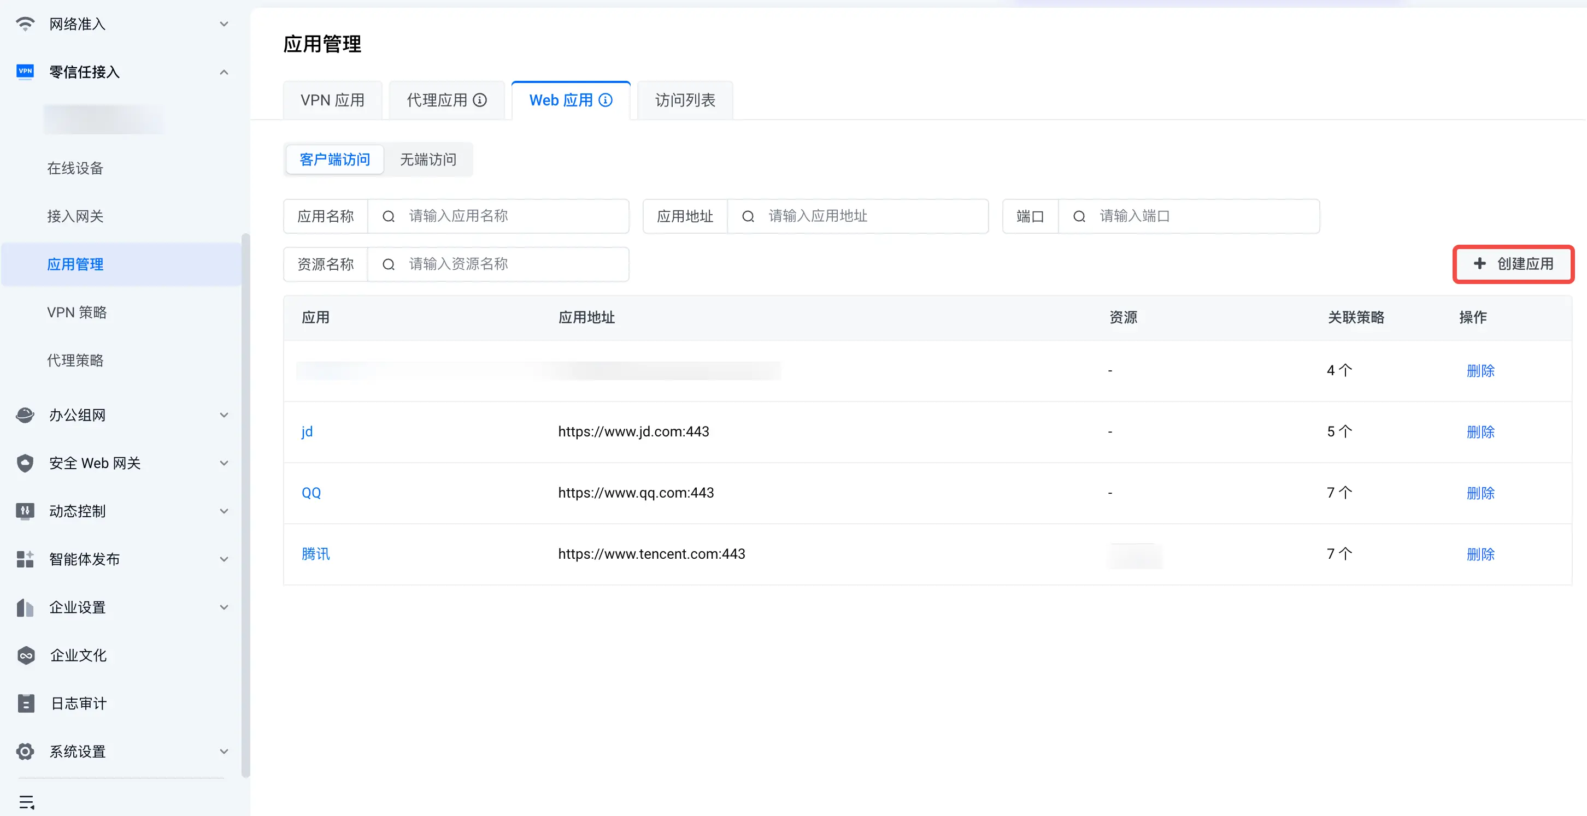Click the planet icon beside 办公组网
This screenshot has width=1587, height=816.
coord(25,415)
